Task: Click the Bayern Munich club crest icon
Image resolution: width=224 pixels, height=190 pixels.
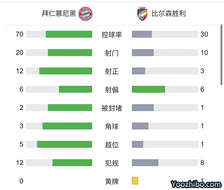Action: (x=85, y=14)
